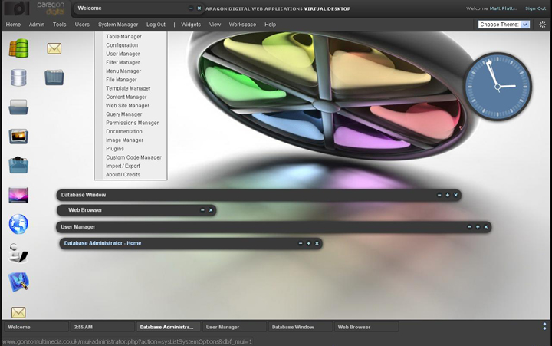
Task: Open the Home menu
Action: click(13, 25)
